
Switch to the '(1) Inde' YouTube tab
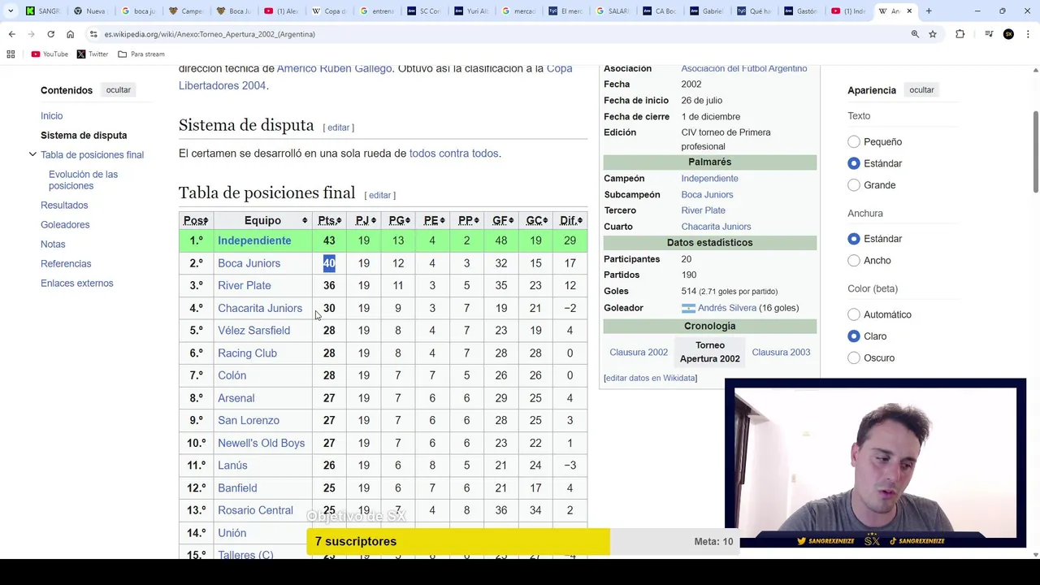click(851, 11)
